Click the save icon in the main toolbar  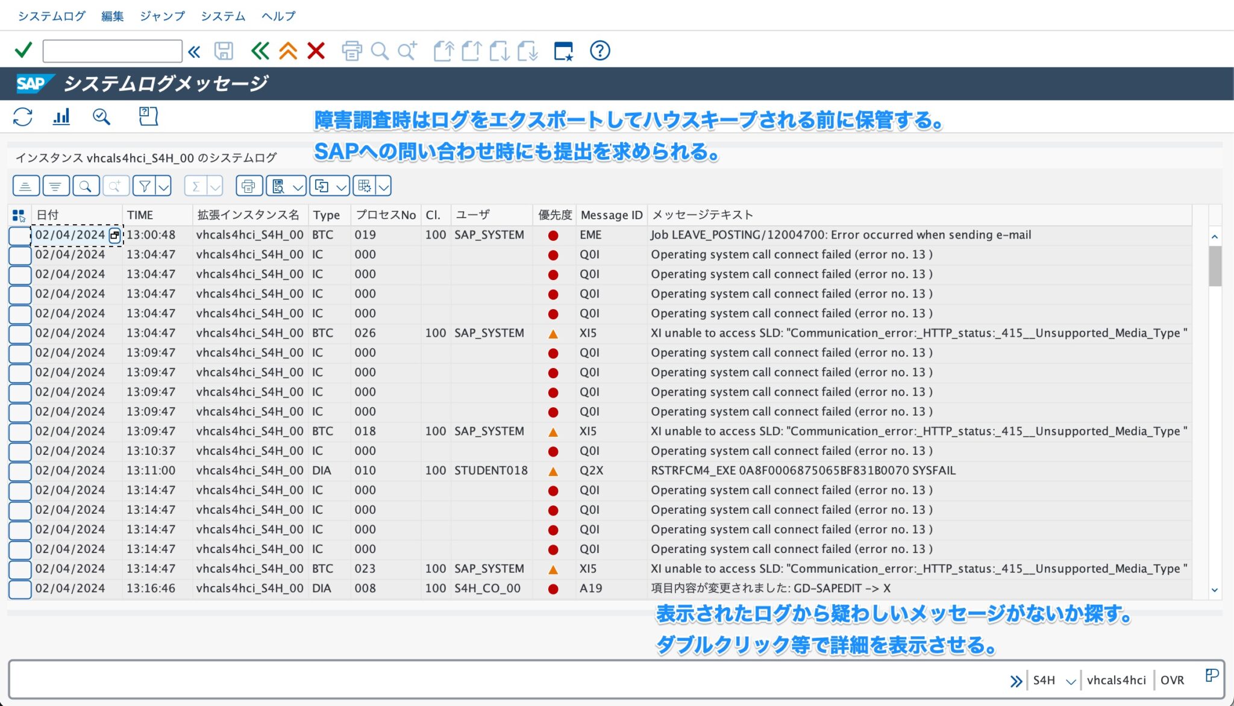pyautogui.click(x=223, y=51)
